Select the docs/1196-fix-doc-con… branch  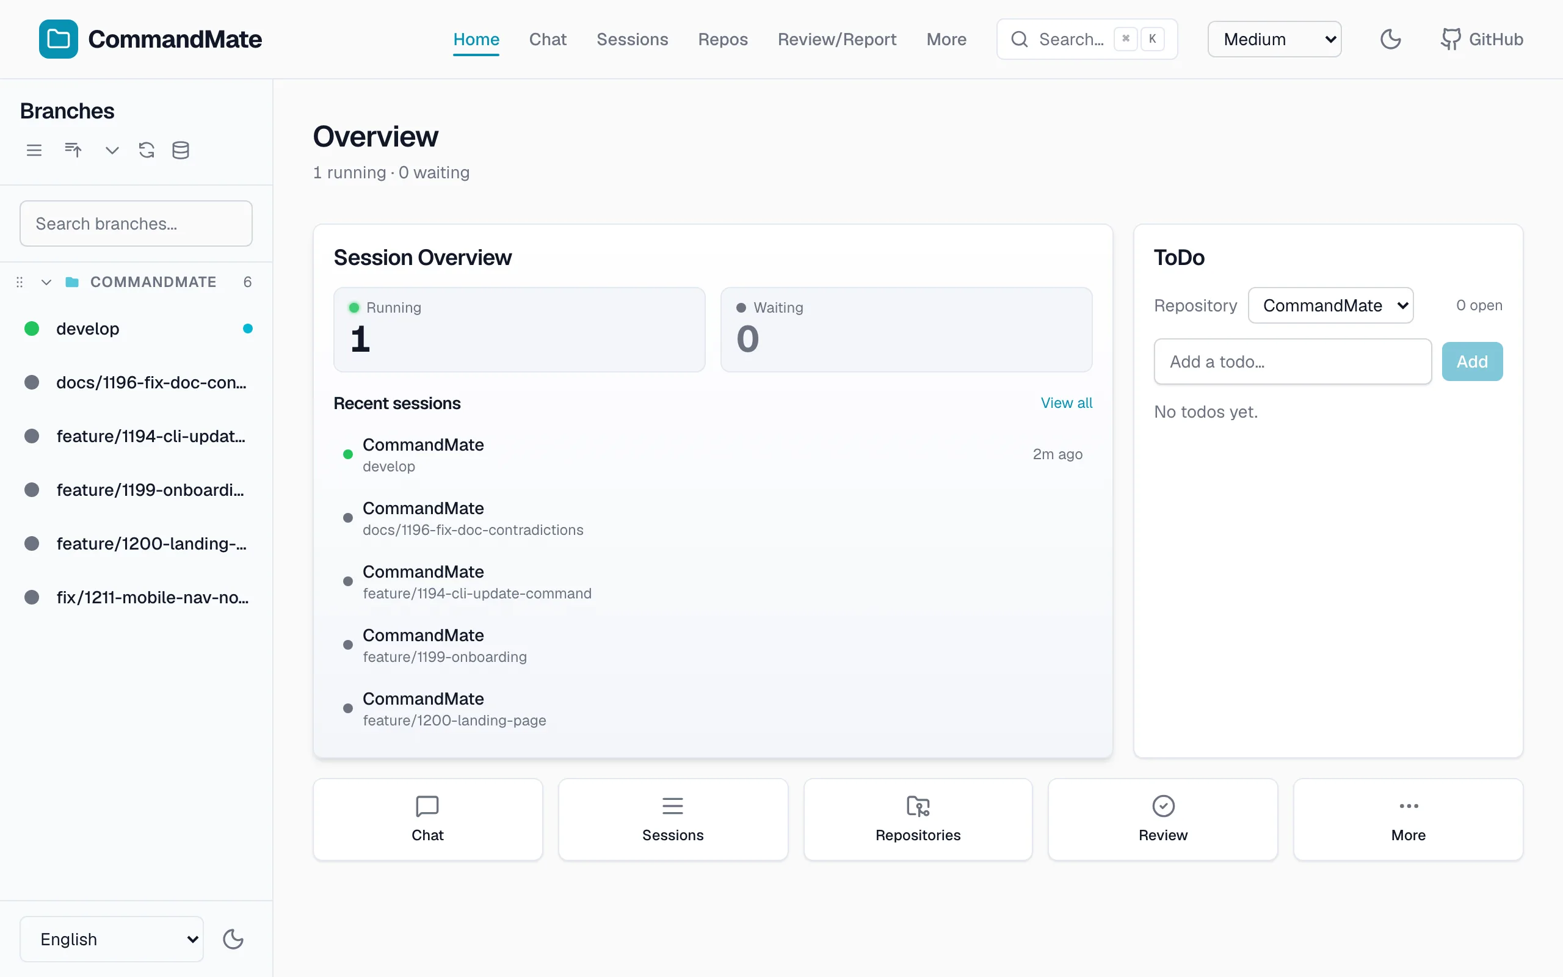pyautogui.click(x=136, y=382)
